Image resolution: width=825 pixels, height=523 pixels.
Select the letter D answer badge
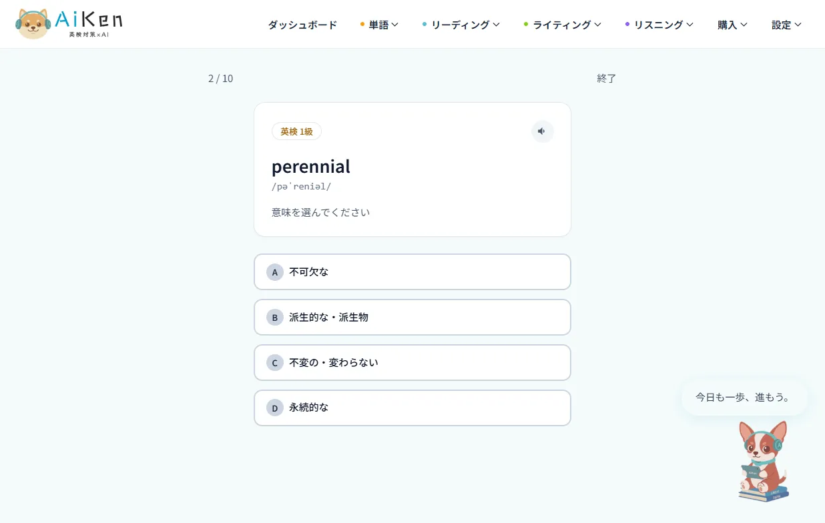275,408
